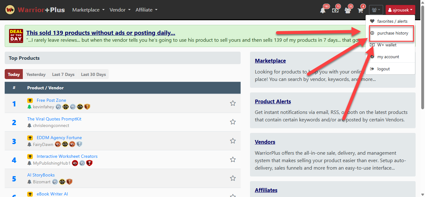
Task: Click the trophy icon beside EDDM Agency Fortune
Action: click(x=30, y=138)
